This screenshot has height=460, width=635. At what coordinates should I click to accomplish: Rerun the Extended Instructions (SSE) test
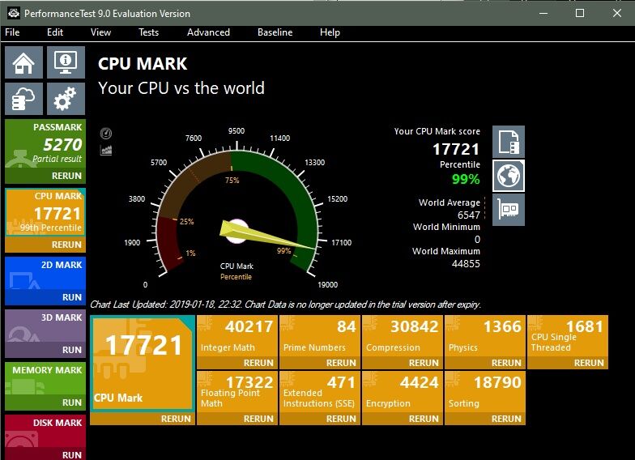click(x=320, y=419)
